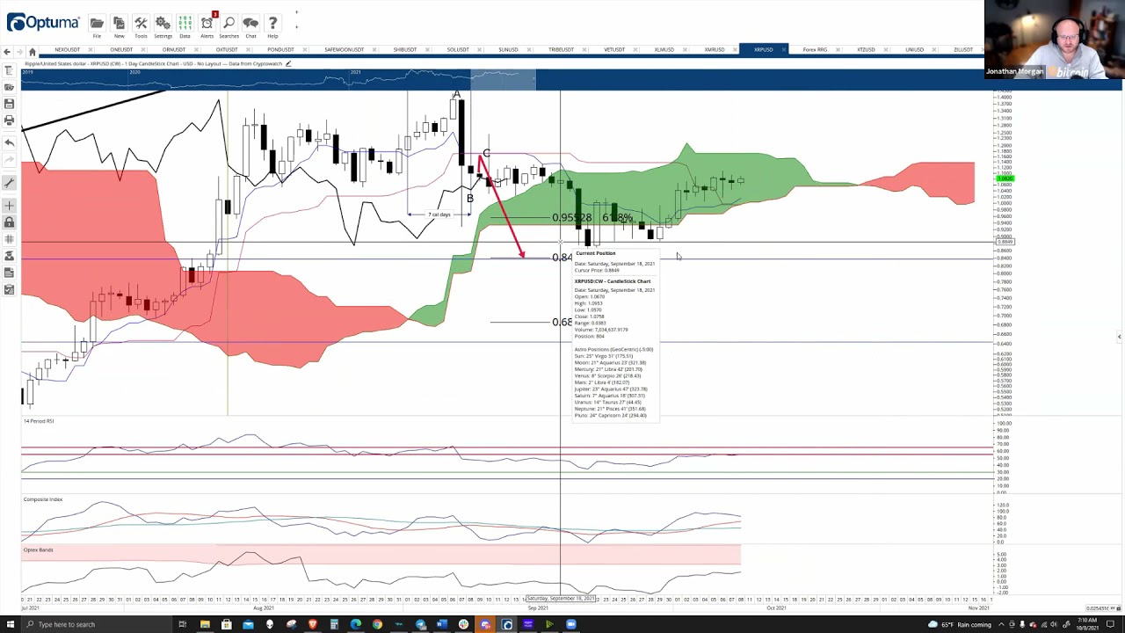Open the notification center icon
Screen dimensions: 1125x633
[1112, 624]
